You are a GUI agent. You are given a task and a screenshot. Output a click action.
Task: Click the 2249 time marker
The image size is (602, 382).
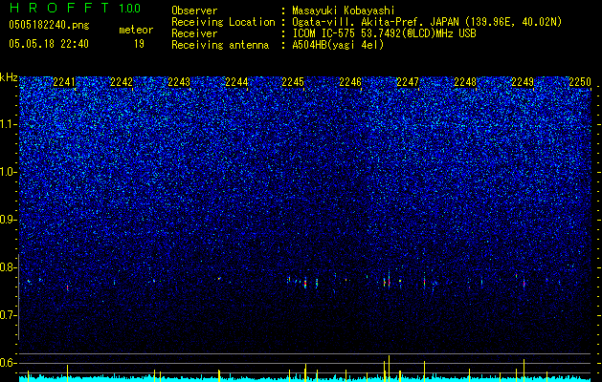point(523,82)
